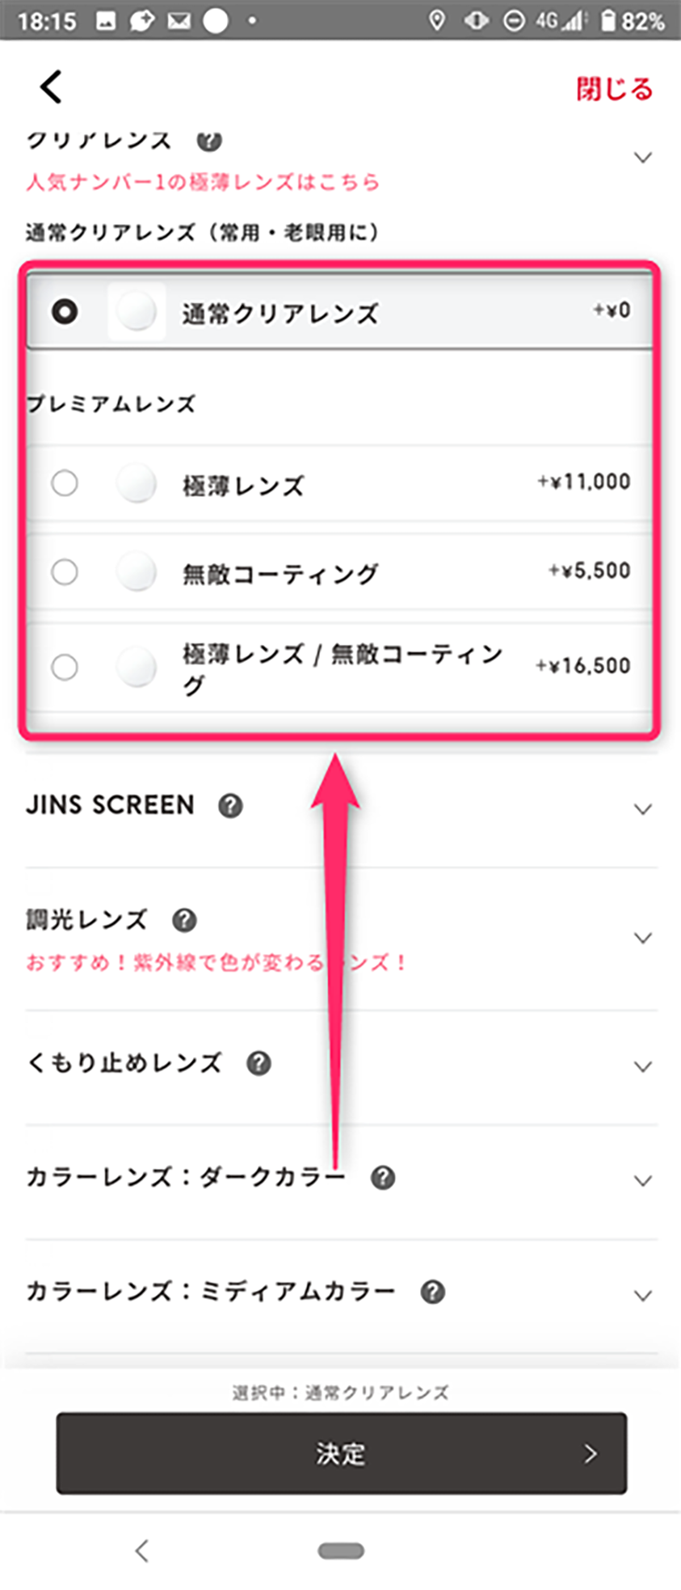The width and height of the screenshot is (681, 1590).
Task: Tap the back arrow at top left
Action: tap(51, 87)
